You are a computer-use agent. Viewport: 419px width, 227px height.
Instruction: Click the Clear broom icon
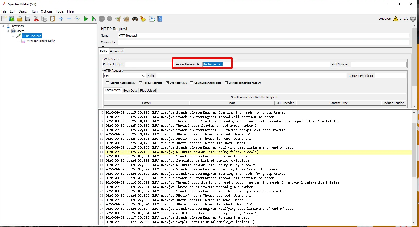pos(118,19)
